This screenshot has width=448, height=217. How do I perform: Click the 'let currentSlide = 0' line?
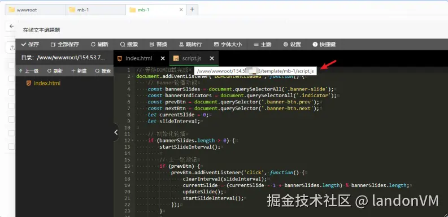point(179,115)
